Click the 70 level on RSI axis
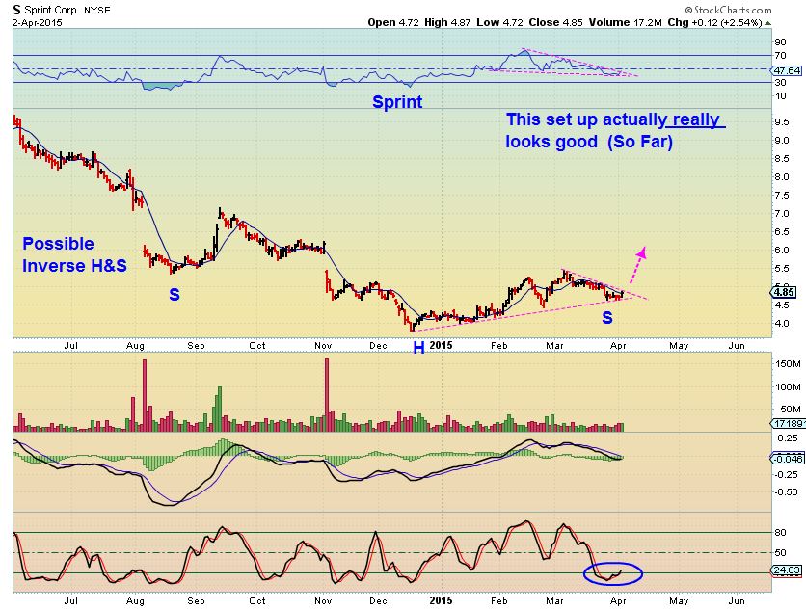The image size is (806, 610). (780, 56)
